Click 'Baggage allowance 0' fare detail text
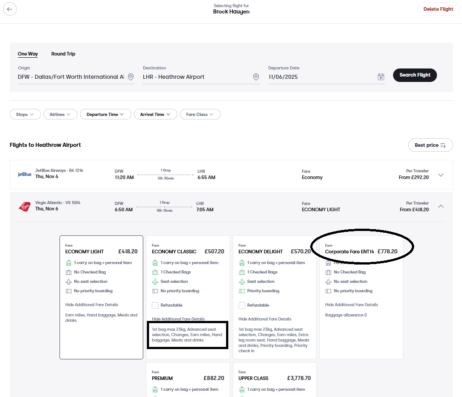The width and height of the screenshot is (462, 397). (x=346, y=315)
